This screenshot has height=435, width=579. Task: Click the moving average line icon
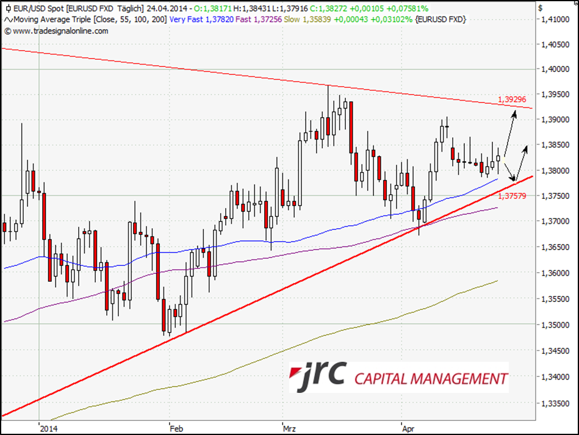point(7,20)
